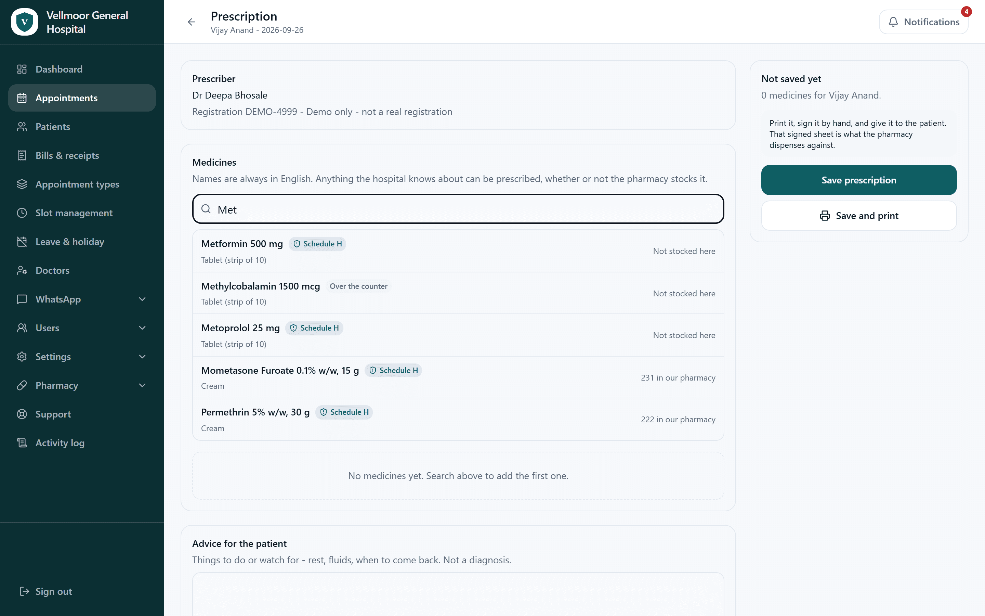
Task: Click the WhatsApp chat icon in sidebar
Action: [22, 299]
